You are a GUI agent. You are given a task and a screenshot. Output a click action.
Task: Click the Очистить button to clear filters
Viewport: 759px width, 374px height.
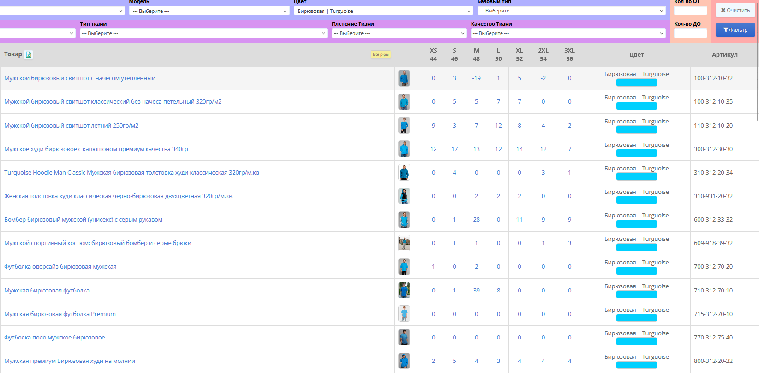[x=735, y=10]
